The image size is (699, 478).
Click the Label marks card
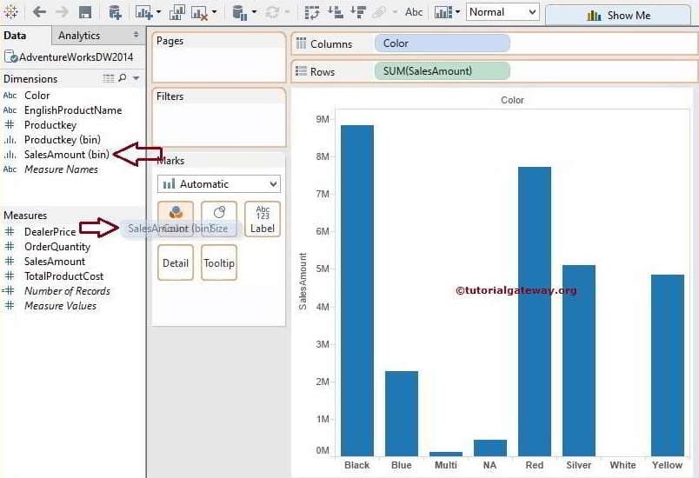[x=263, y=218]
